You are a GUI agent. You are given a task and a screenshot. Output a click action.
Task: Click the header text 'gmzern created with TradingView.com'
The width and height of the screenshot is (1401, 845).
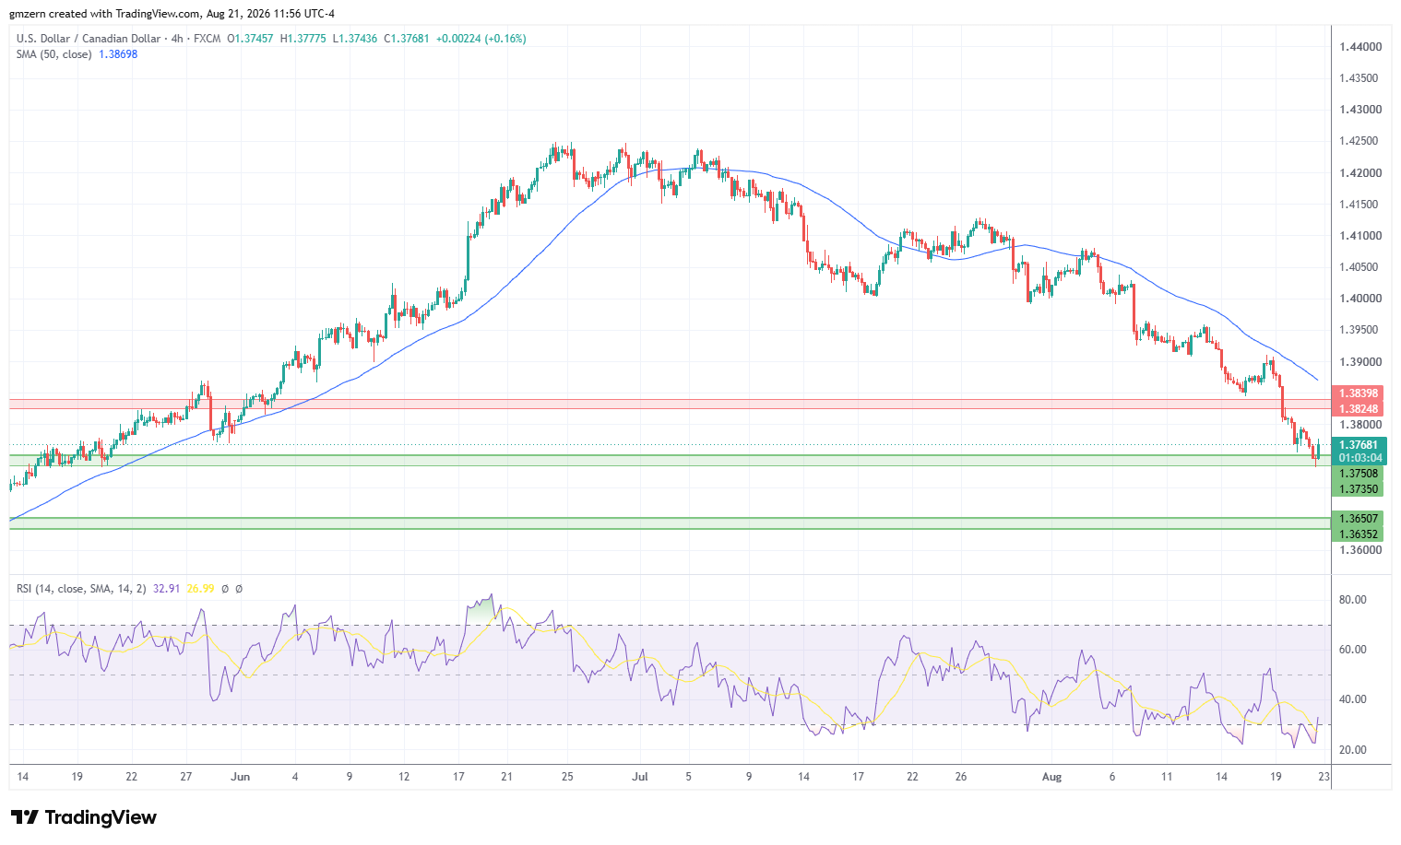[x=105, y=14]
